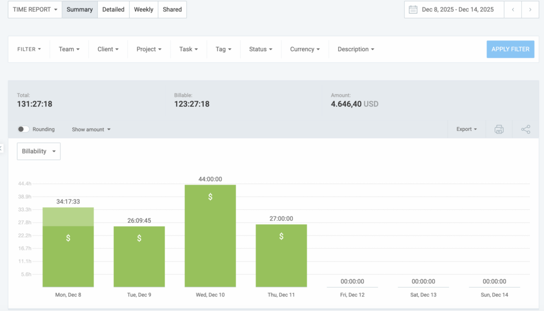This screenshot has height=311, width=544.
Task: Click the light green non-billable segment on Mon, Dec 8
Action: 68,217
